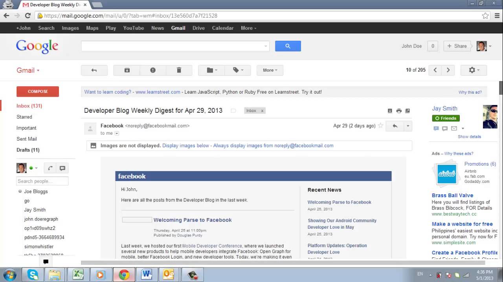Open the Airbnb promotions ad thumbnail
Image resolution: width=503 pixels, height=282 pixels.
[x=447, y=174]
